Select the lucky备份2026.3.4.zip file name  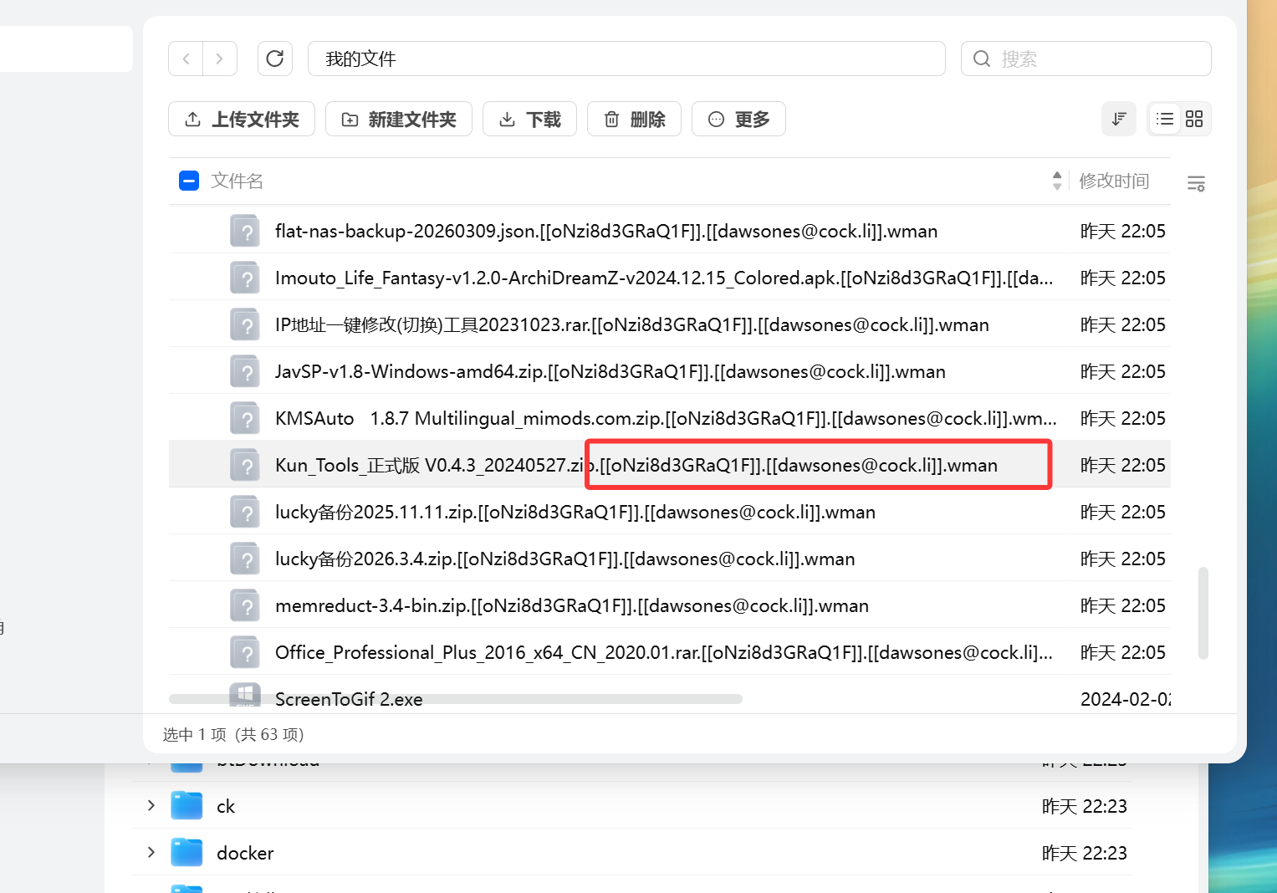565,559
